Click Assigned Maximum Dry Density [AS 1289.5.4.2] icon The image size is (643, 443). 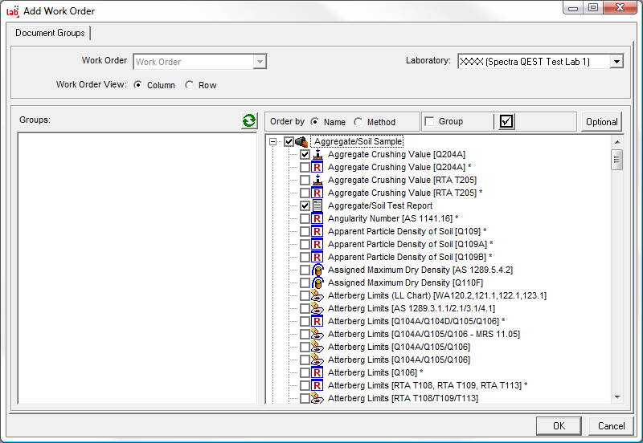click(317, 270)
